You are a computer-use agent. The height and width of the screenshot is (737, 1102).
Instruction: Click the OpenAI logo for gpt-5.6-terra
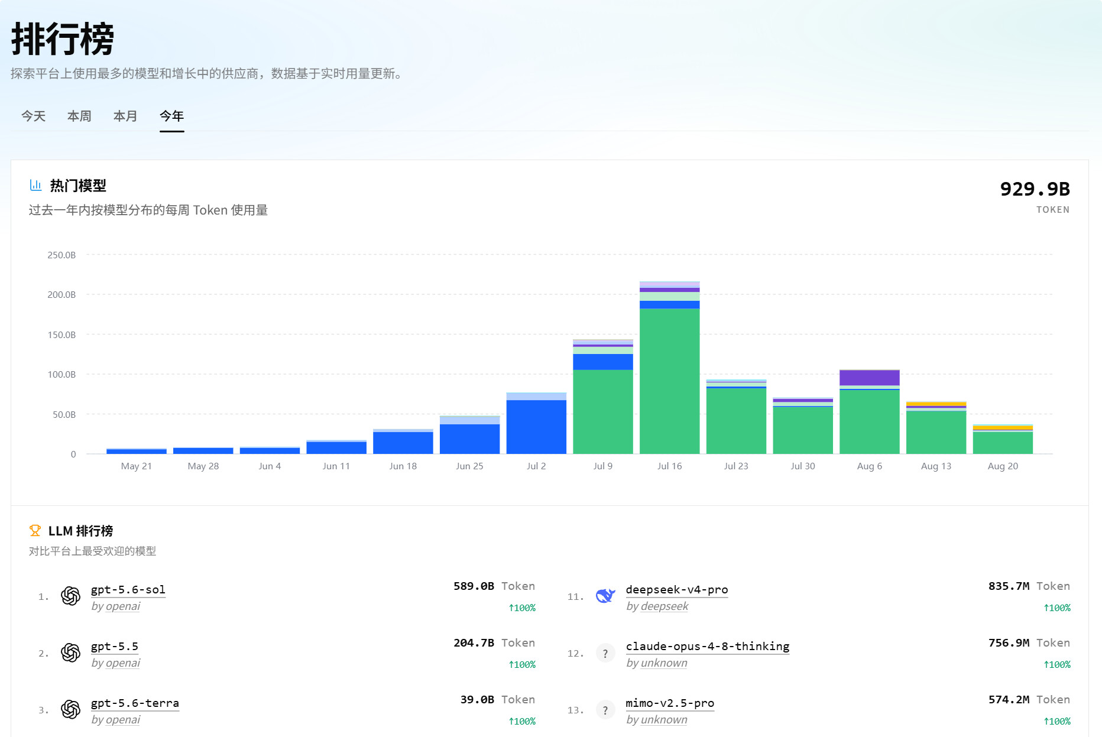pos(71,710)
